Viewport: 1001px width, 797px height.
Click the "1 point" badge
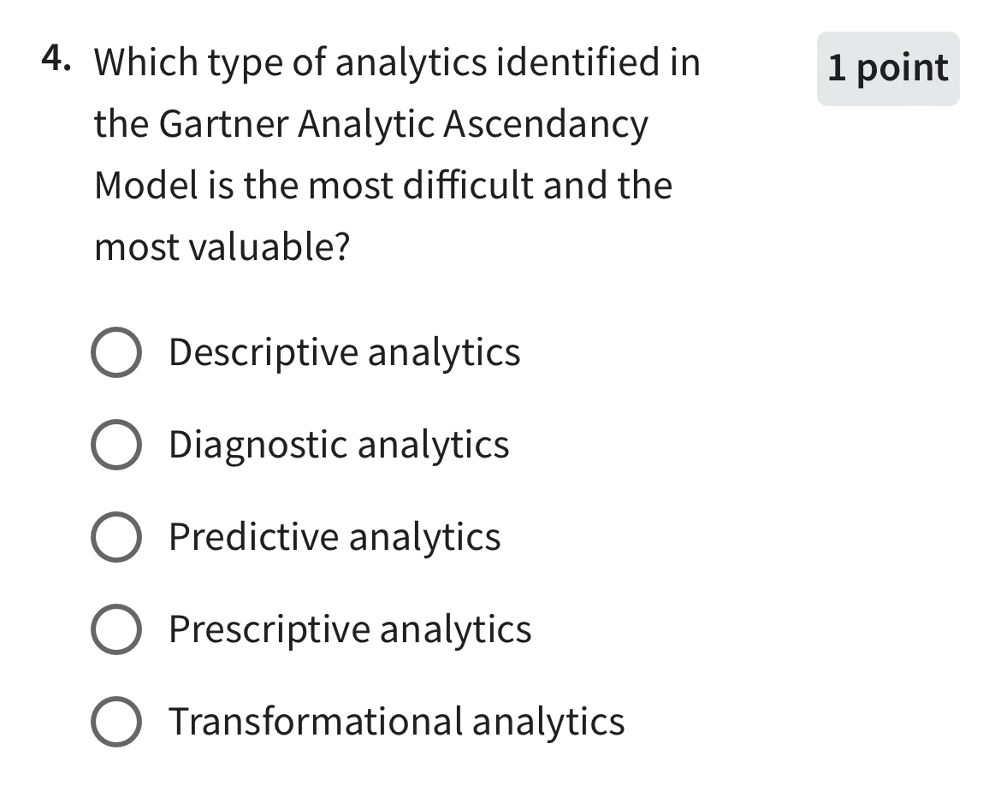coord(888,68)
